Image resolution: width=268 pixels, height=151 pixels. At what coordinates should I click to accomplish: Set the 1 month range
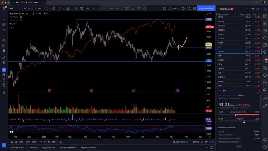[x=21, y=142]
